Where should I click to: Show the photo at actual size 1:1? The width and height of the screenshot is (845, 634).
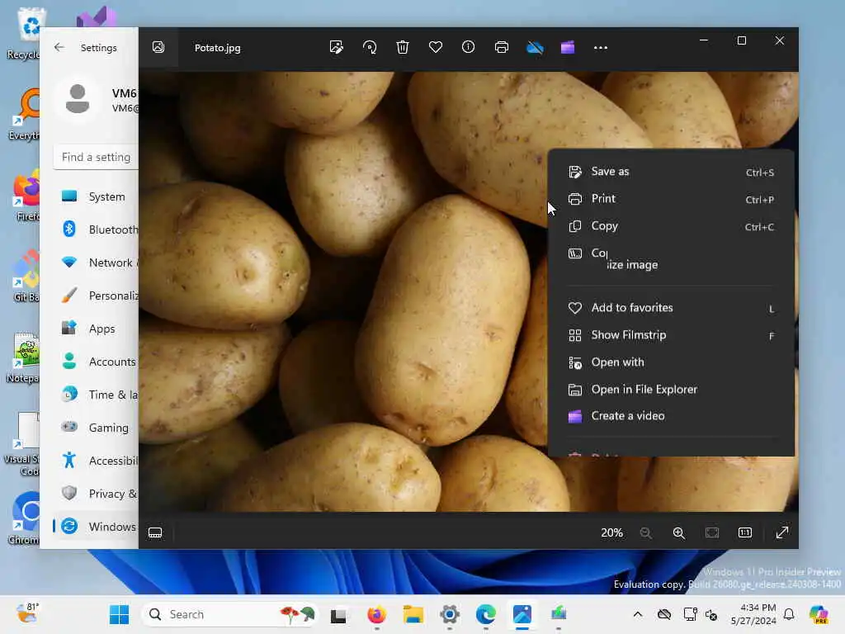click(x=745, y=532)
